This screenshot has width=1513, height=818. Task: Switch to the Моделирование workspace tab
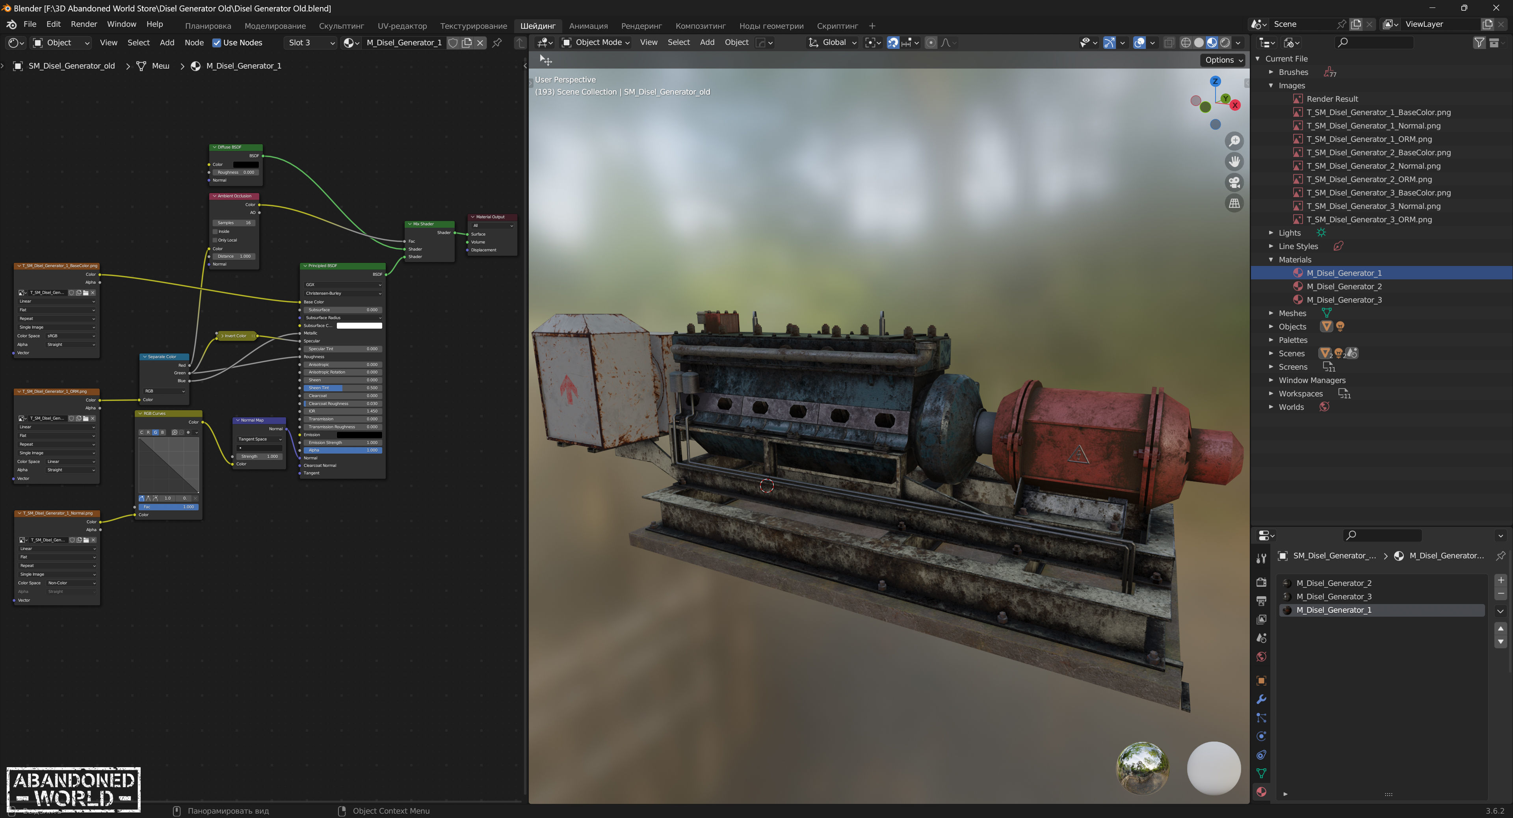(x=275, y=26)
